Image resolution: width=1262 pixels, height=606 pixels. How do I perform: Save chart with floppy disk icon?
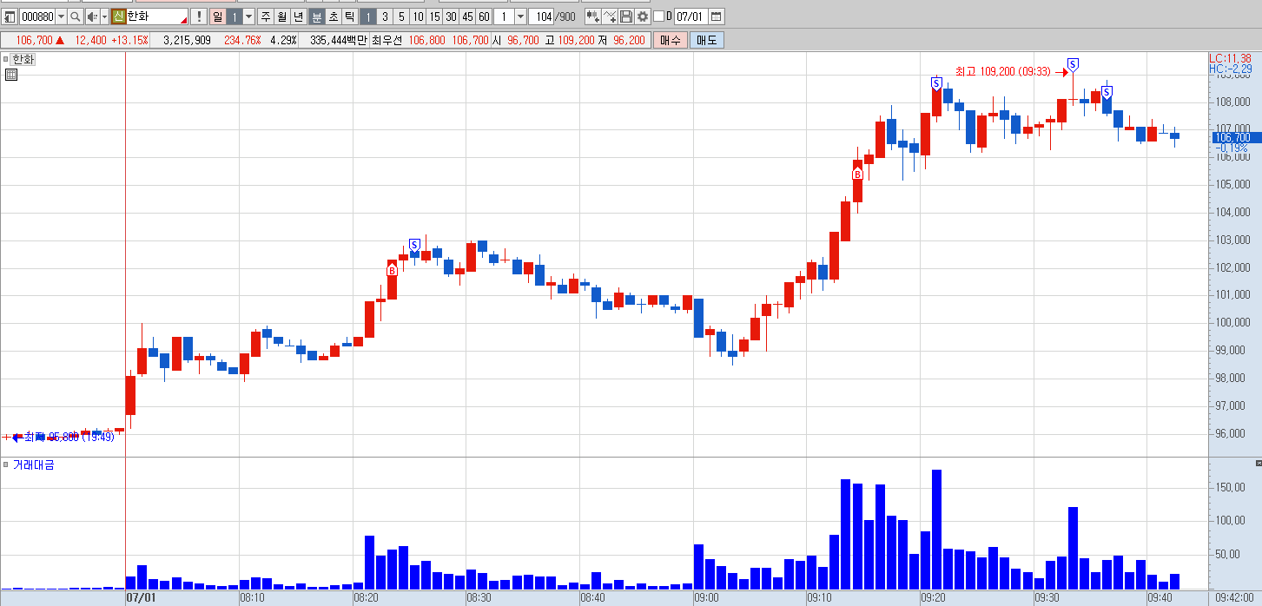pyautogui.click(x=626, y=16)
